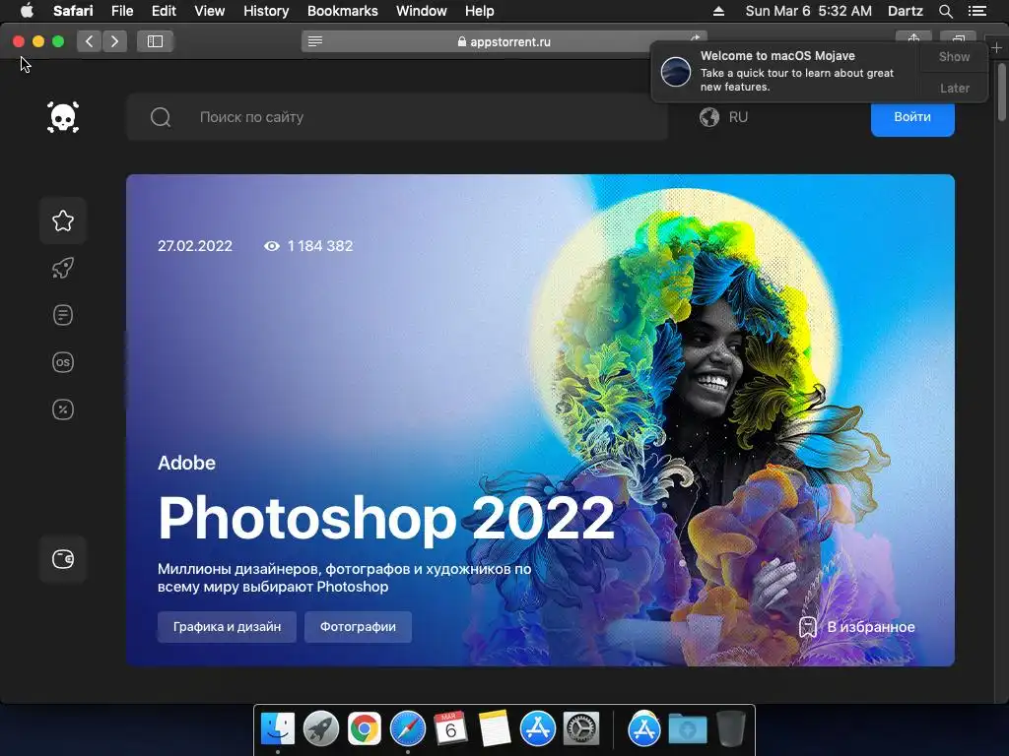Click the eject icon in menu bar

pyautogui.click(x=718, y=11)
